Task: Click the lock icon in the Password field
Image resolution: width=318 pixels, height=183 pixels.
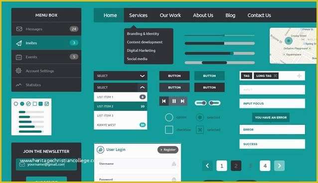Action: click(174, 180)
